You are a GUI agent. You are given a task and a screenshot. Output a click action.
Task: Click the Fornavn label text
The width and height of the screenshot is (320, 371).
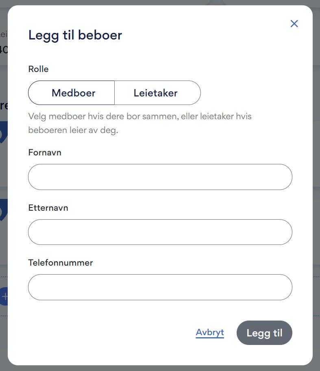coord(45,153)
